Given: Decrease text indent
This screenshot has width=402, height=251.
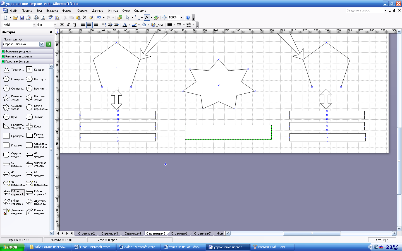Looking at the screenshot, I should (110, 25).
